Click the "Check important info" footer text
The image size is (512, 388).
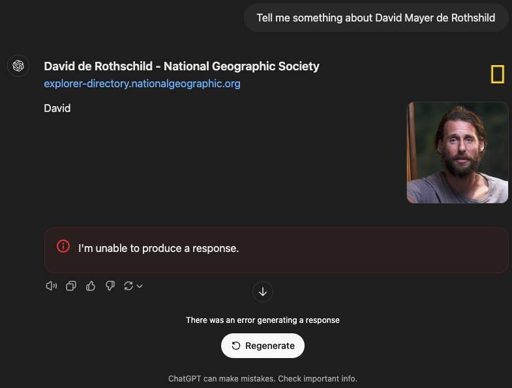click(x=318, y=379)
